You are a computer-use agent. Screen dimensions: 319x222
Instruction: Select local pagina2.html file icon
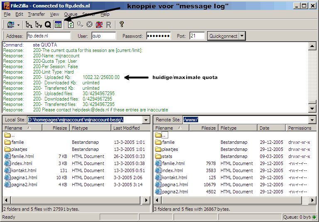coord(7,185)
